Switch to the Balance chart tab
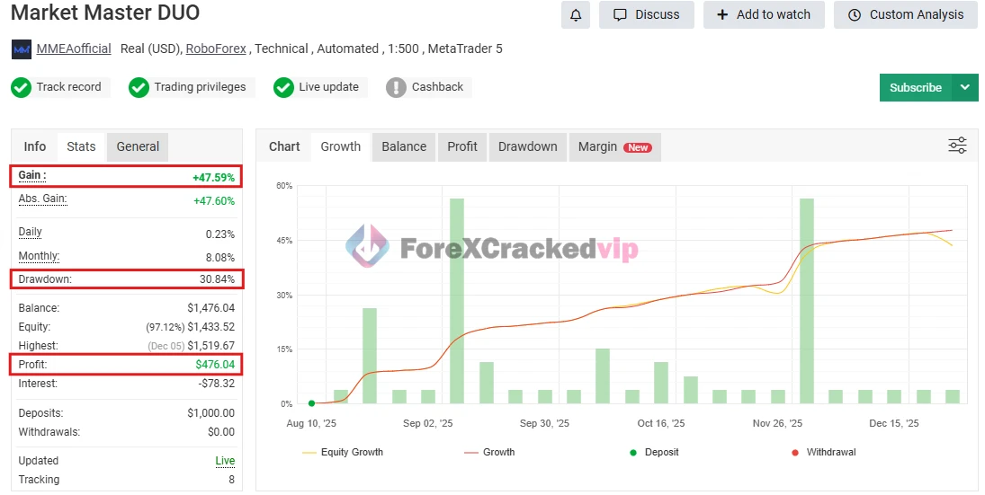 404,146
